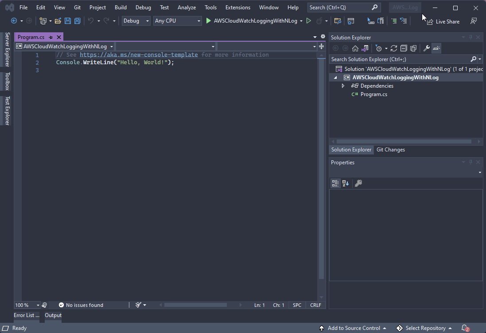Click the Hot Reload flame icon
486x333 pixels.
tap(319, 21)
